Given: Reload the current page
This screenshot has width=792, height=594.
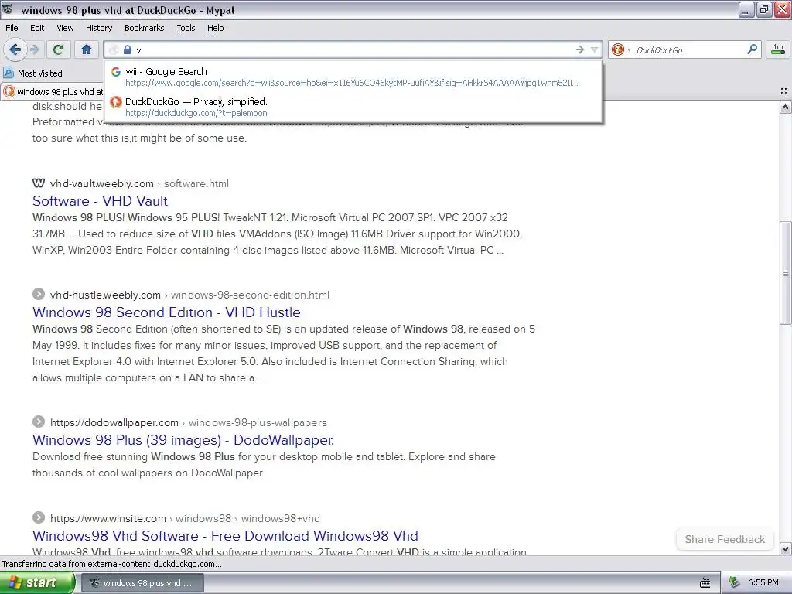Looking at the screenshot, I should 59,49.
